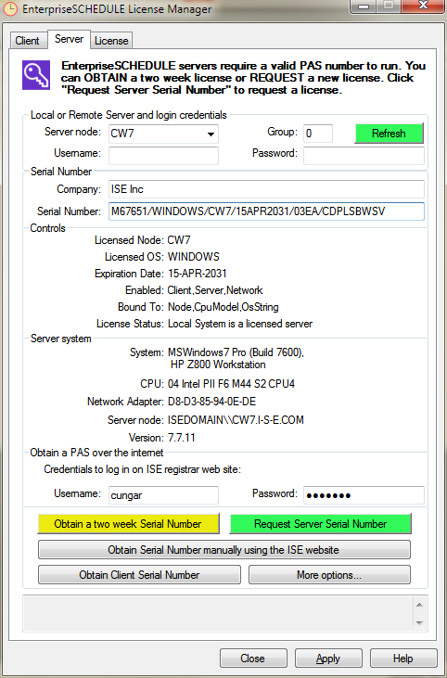Open More options... button
The image size is (447, 678).
(x=329, y=575)
